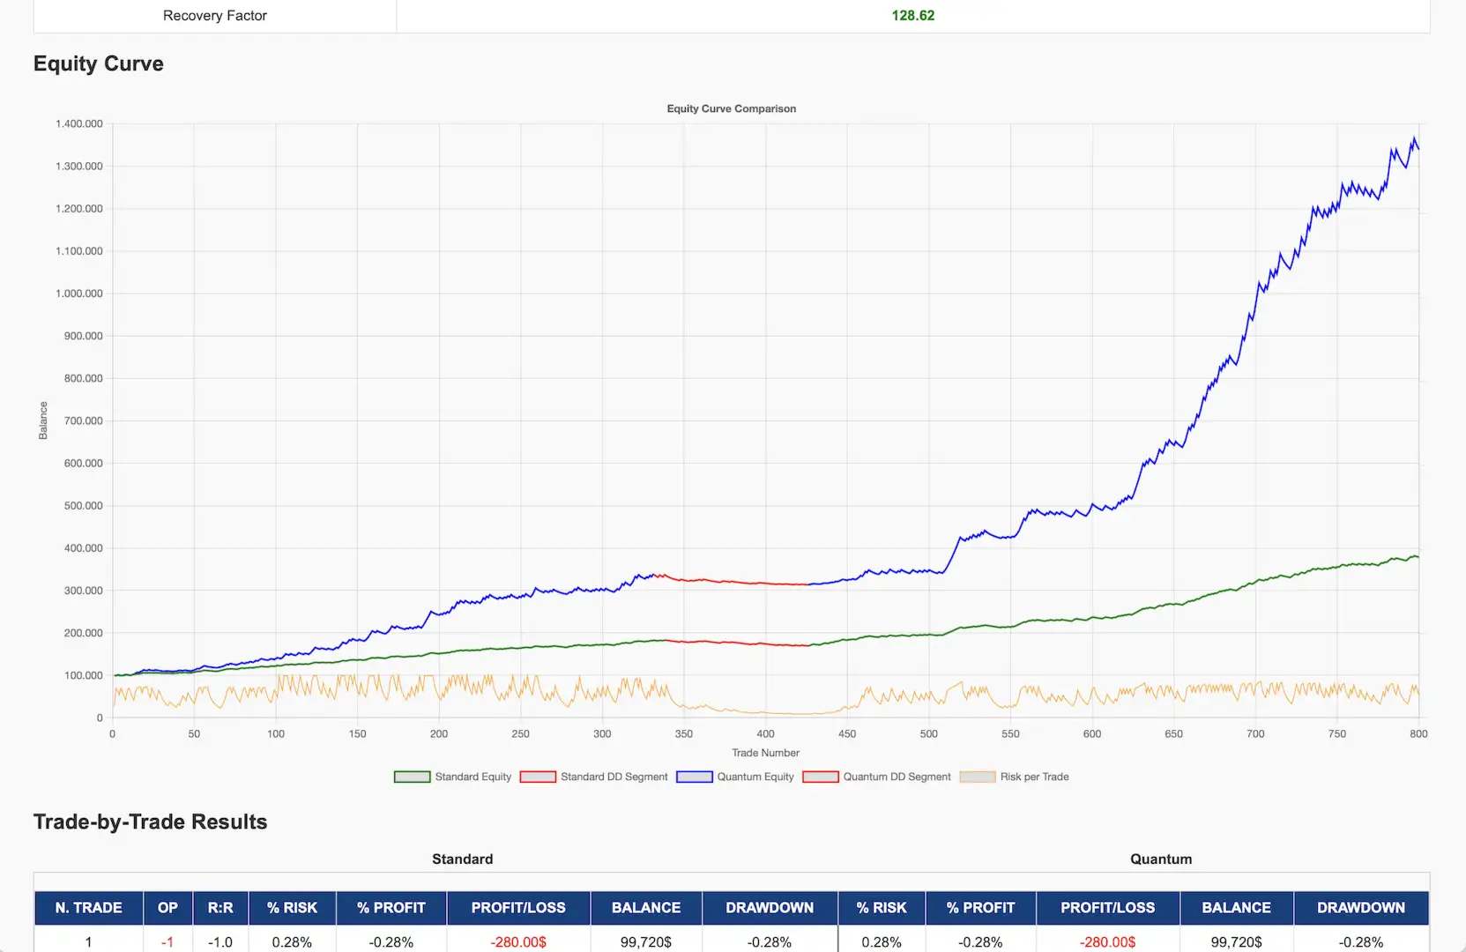Click the Trade-by-Trade Results heading

click(150, 822)
